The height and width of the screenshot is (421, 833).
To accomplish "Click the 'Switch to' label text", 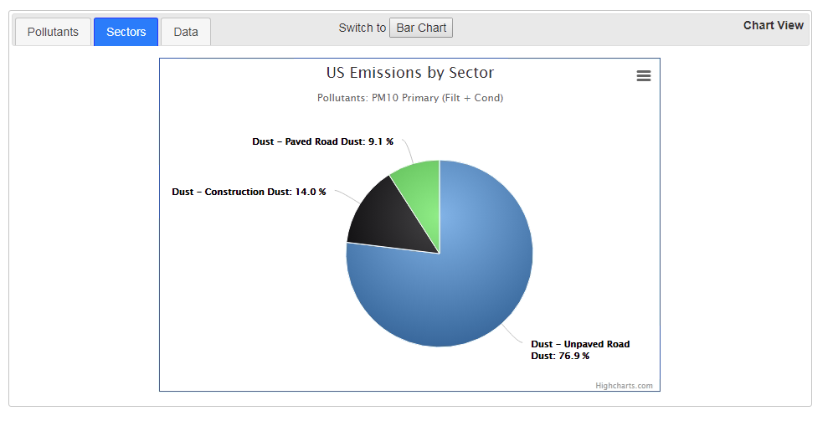I will click(362, 28).
